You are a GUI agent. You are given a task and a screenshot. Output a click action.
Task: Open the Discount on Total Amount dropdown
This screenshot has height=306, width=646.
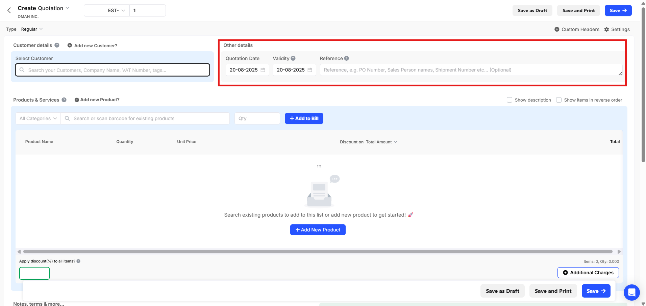click(381, 142)
